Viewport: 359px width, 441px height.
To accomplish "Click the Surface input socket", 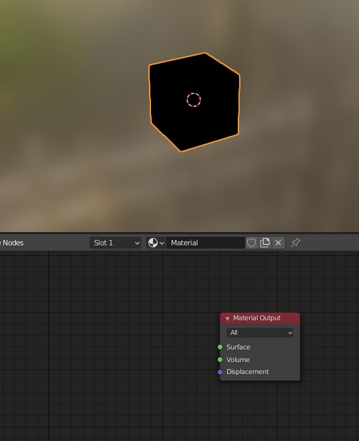I will point(220,347).
